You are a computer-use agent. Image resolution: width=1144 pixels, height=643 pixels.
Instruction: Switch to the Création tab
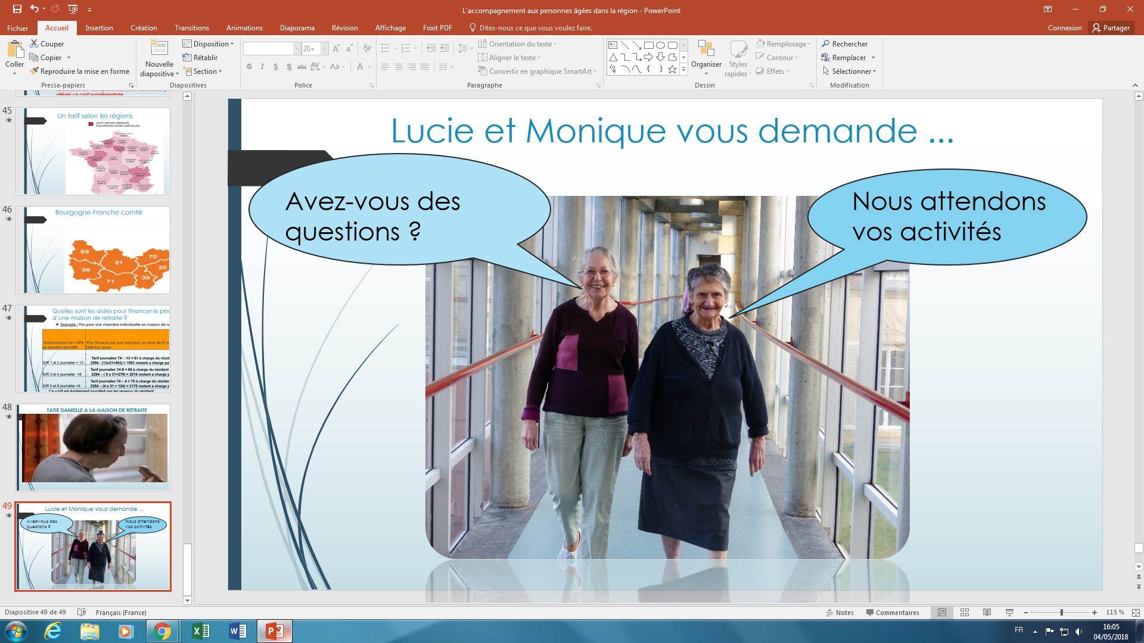(144, 28)
